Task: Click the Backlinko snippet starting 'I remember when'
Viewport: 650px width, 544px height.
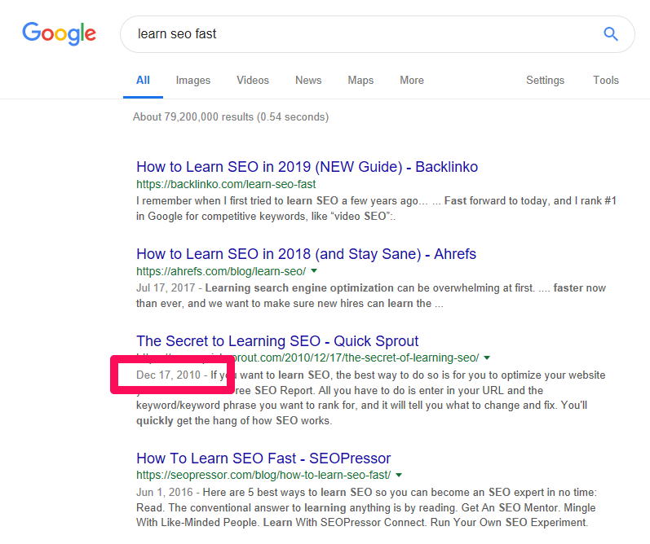Action: point(377,208)
